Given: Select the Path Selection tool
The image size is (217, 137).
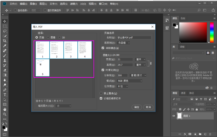Looking at the screenshot, I should (5, 100).
